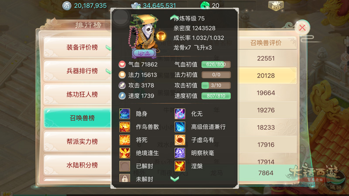Click the 明察秋毫 skill icon
This screenshot has height=196, width=349.
click(180, 153)
